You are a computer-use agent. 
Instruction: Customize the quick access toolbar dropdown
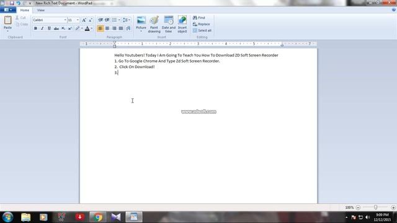[x=30, y=3]
